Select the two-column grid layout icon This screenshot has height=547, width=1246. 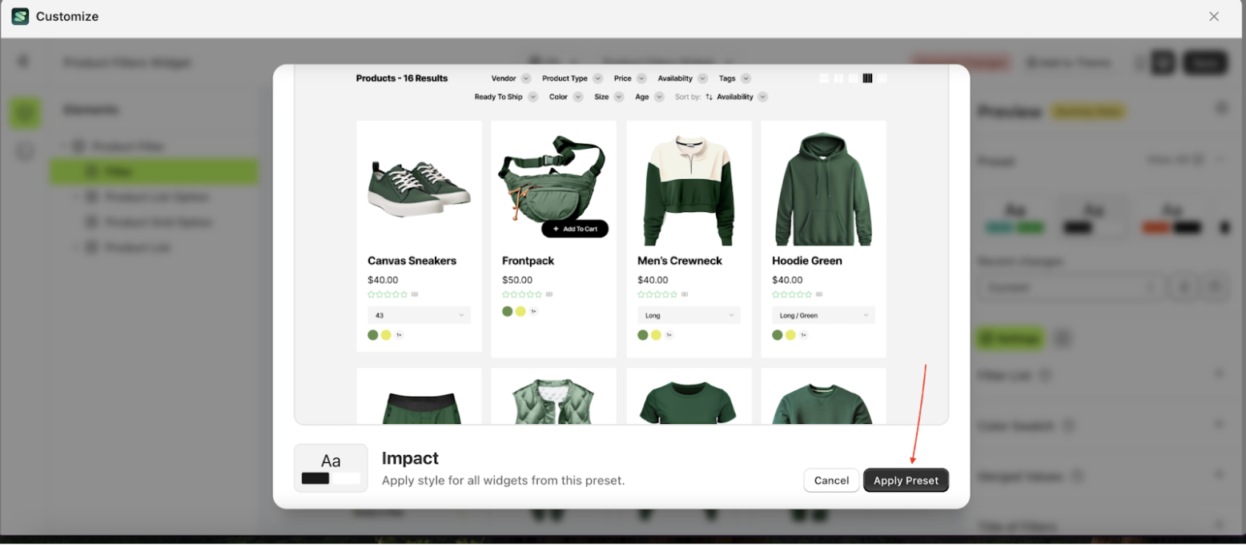click(838, 78)
